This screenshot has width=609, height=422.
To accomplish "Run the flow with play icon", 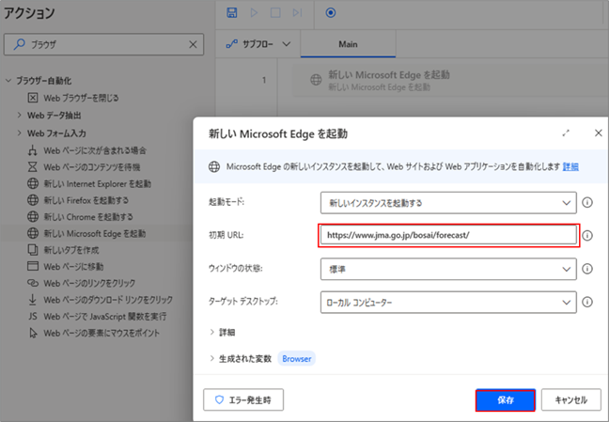I will (254, 13).
